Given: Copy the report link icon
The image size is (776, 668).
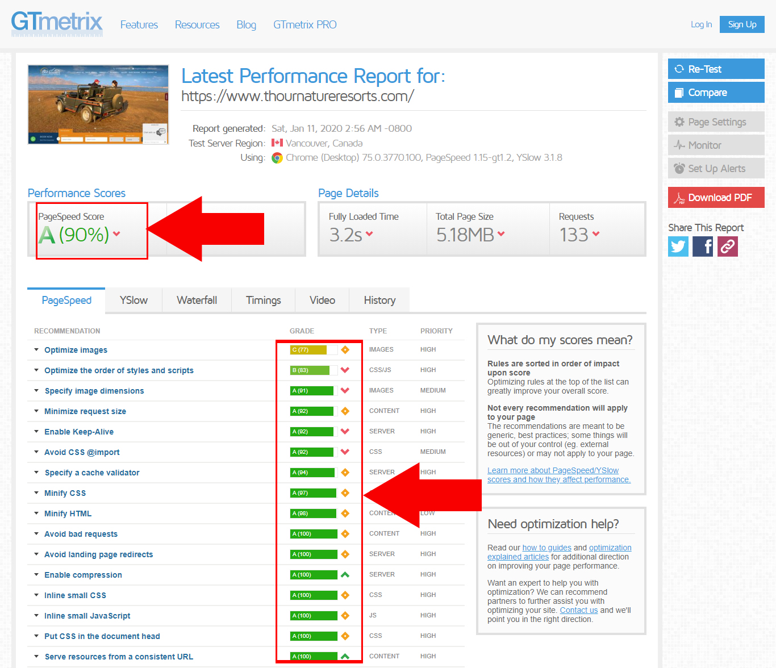Looking at the screenshot, I should point(728,247).
